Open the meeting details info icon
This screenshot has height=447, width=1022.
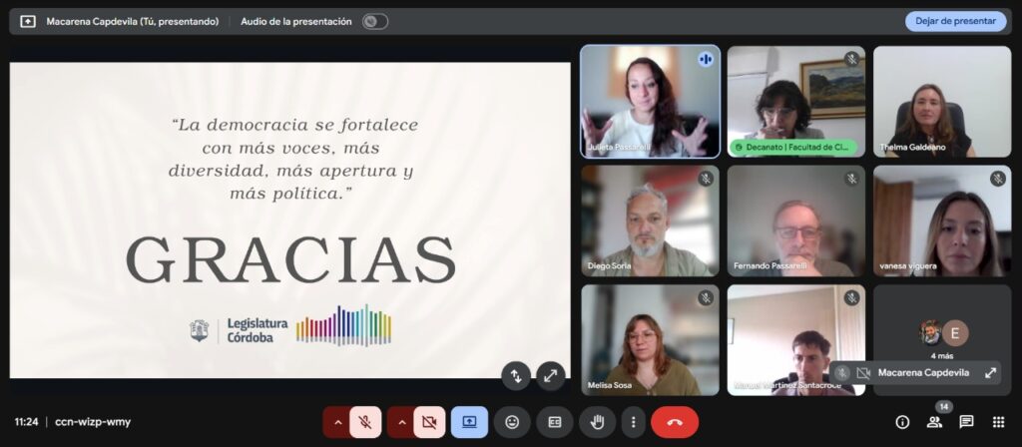(x=902, y=422)
